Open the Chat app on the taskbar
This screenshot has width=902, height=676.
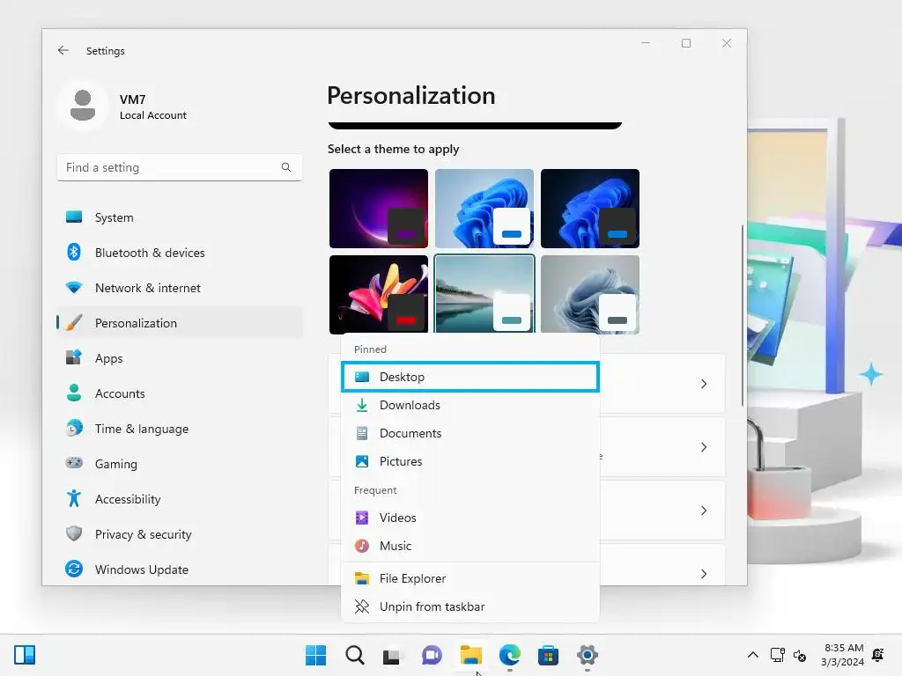point(432,655)
